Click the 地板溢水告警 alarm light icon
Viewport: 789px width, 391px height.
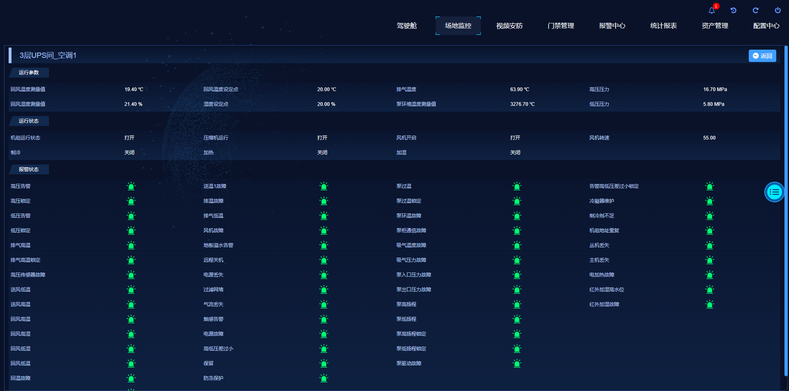[324, 245]
